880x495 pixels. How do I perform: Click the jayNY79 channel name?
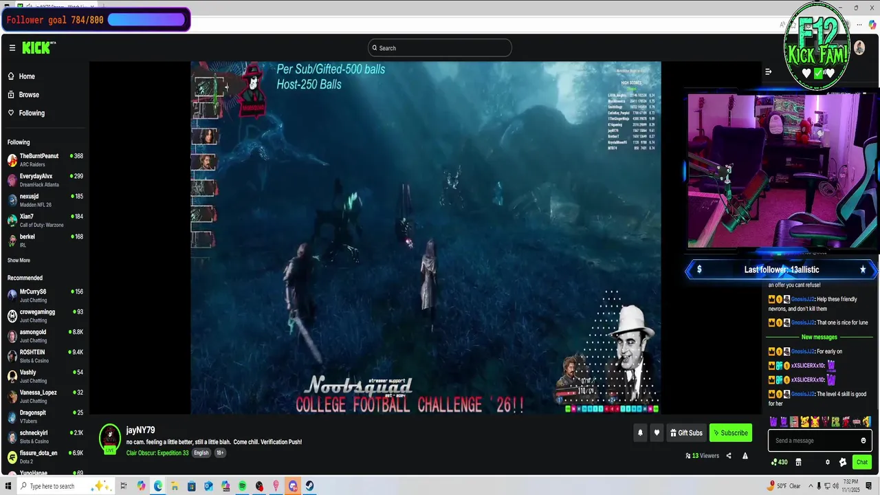click(x=140, y=430)
